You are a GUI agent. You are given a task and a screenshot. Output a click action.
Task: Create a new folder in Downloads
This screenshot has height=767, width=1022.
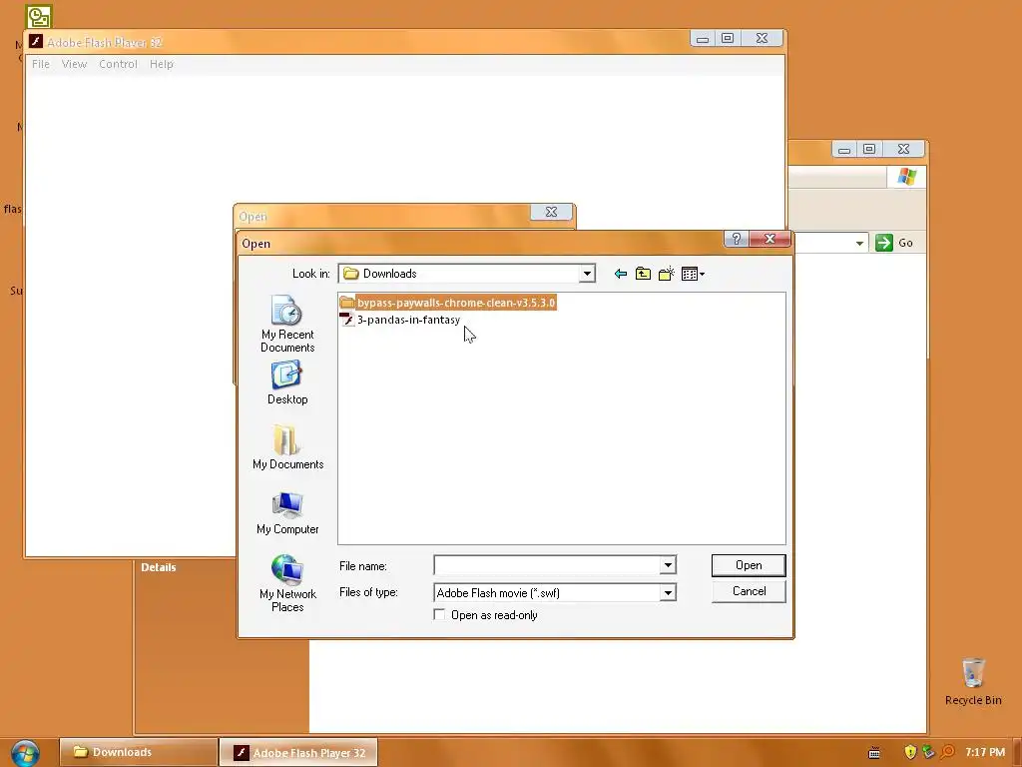click(x=666, y=274)
